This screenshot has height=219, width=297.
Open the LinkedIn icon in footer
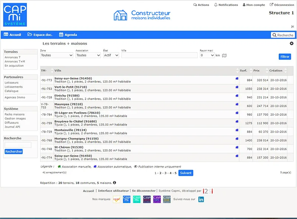[201, 199]
